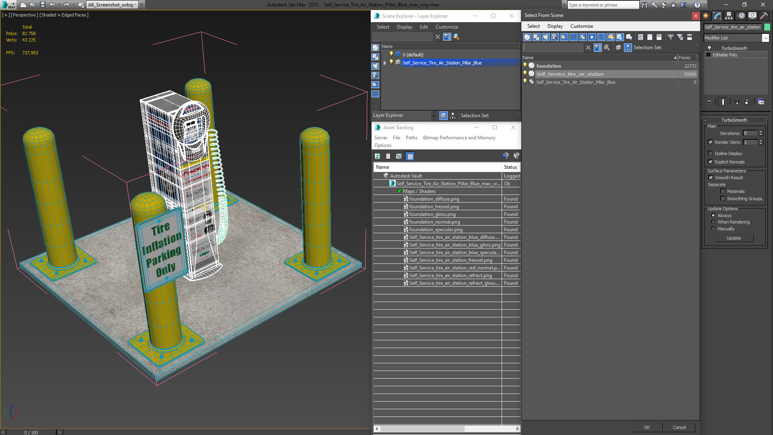Screen dimensions: 773x435
Task: Click the Pin Stack icon
Action: pyautogui.click(x=709, y=102)
